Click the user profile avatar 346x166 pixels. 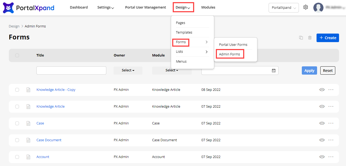(318, 8)
